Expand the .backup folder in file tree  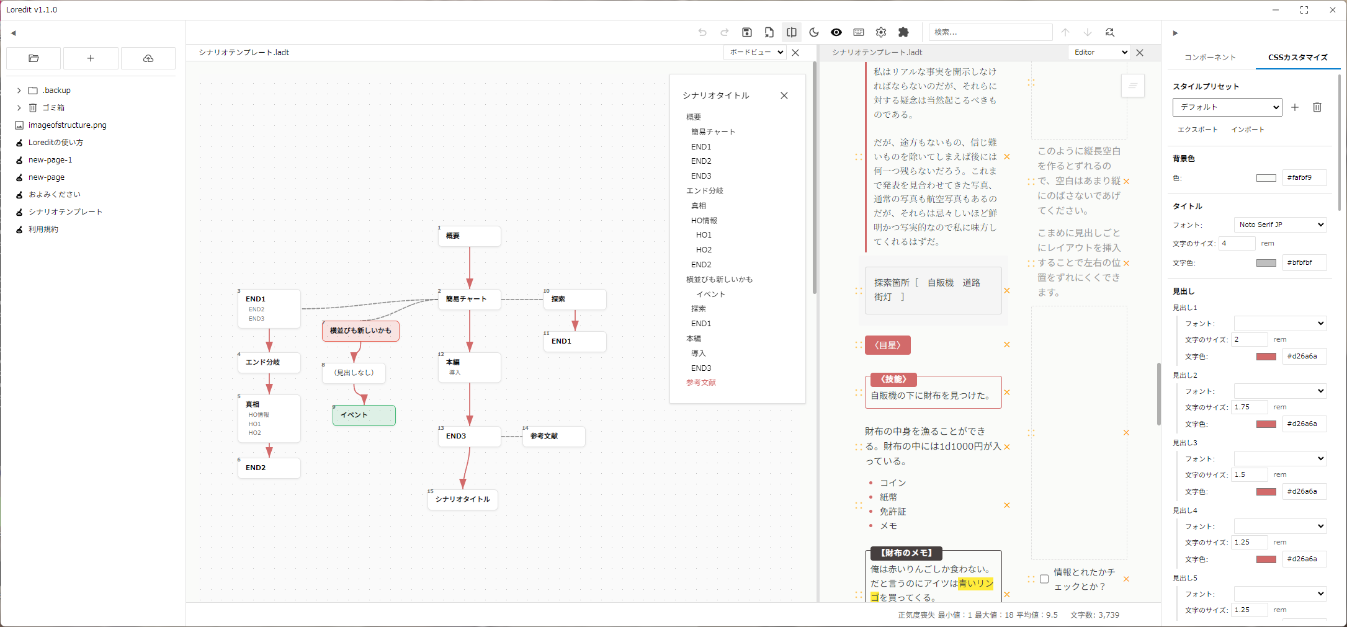(x=19, y=91)
